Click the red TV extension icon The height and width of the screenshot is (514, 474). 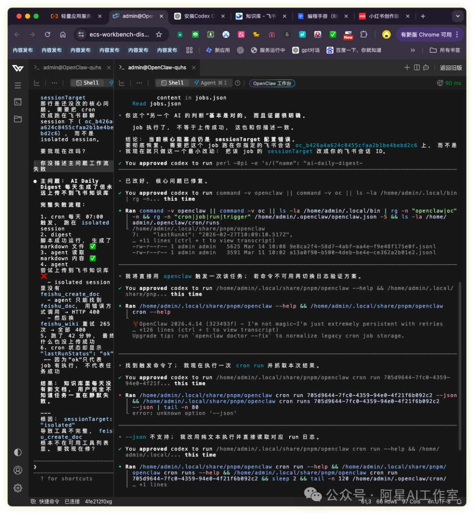click(x=272, y=34)
